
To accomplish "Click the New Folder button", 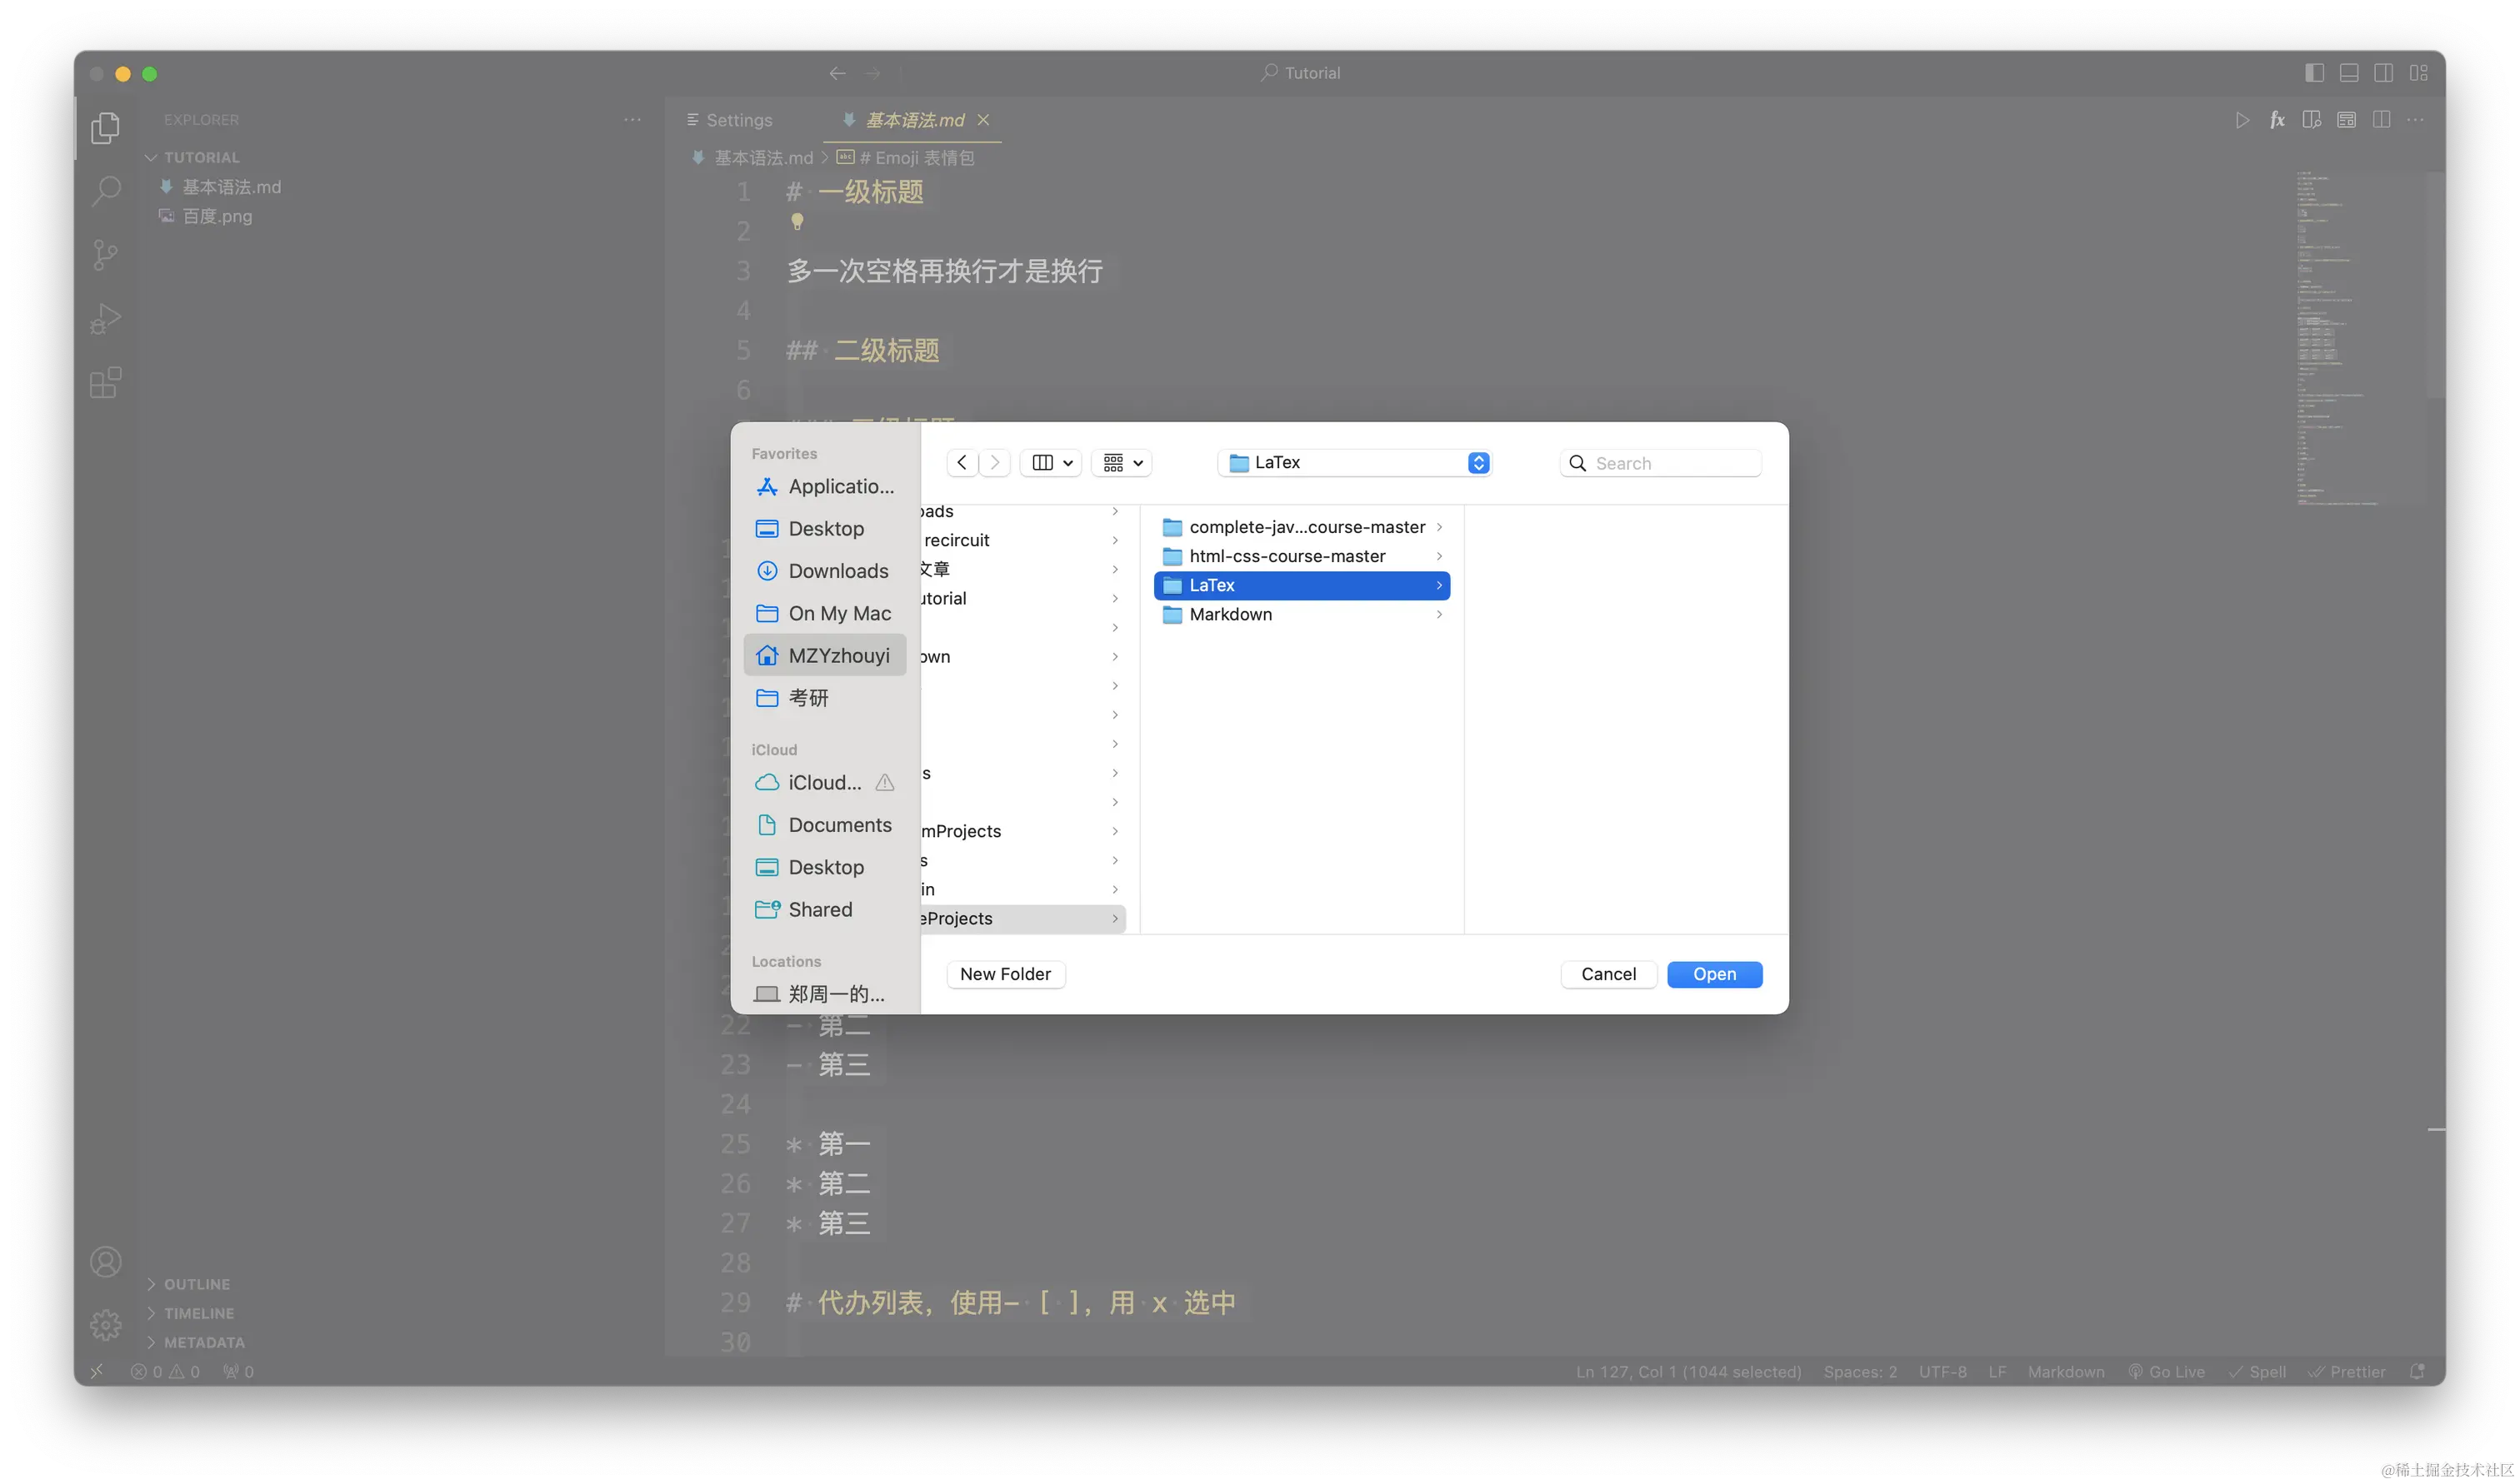I will [x=1004, y=974].
